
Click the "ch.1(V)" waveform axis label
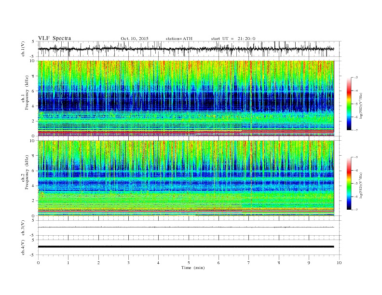[23, 49]
